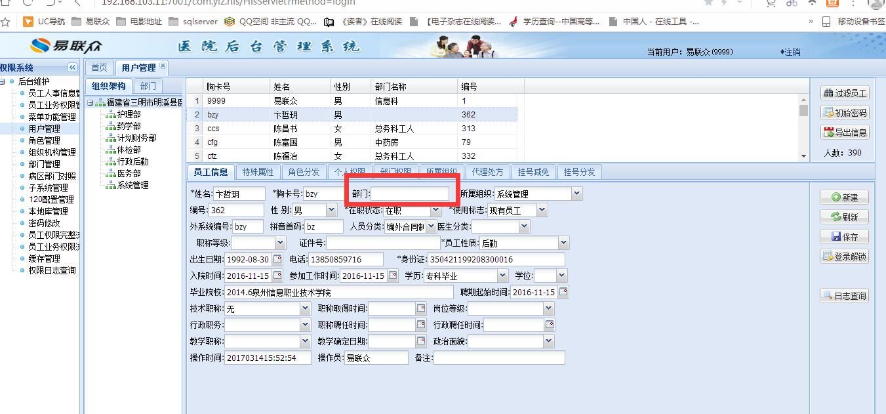Image resolution: width=886 pixels, height=414 pixels.
Task: Click employee grid scrollbar up arrow
Action: click(803, 99)
